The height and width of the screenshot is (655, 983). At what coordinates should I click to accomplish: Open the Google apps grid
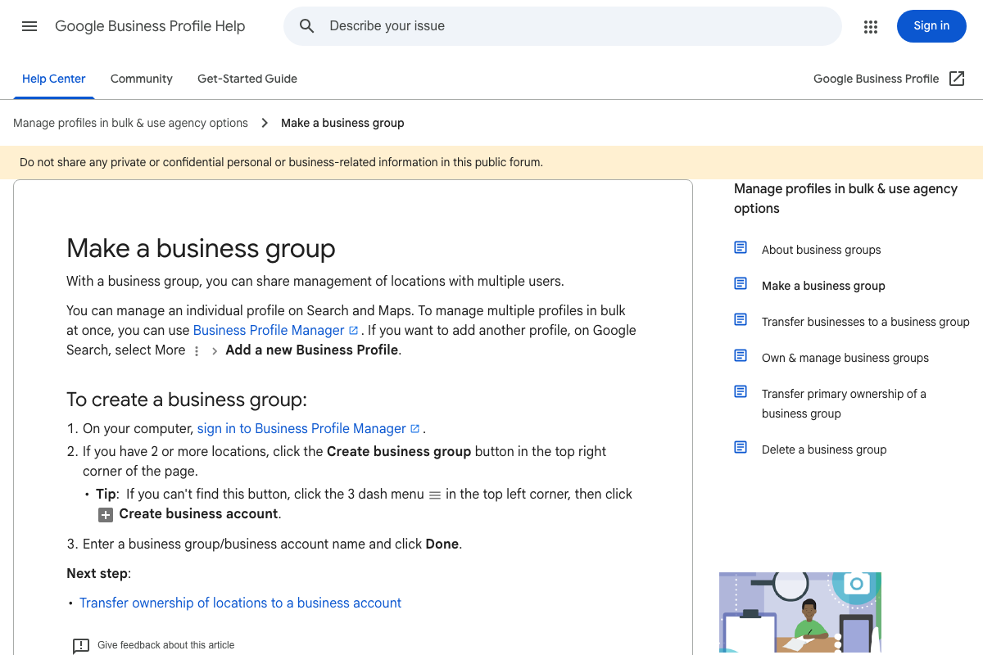coord(871,26)
